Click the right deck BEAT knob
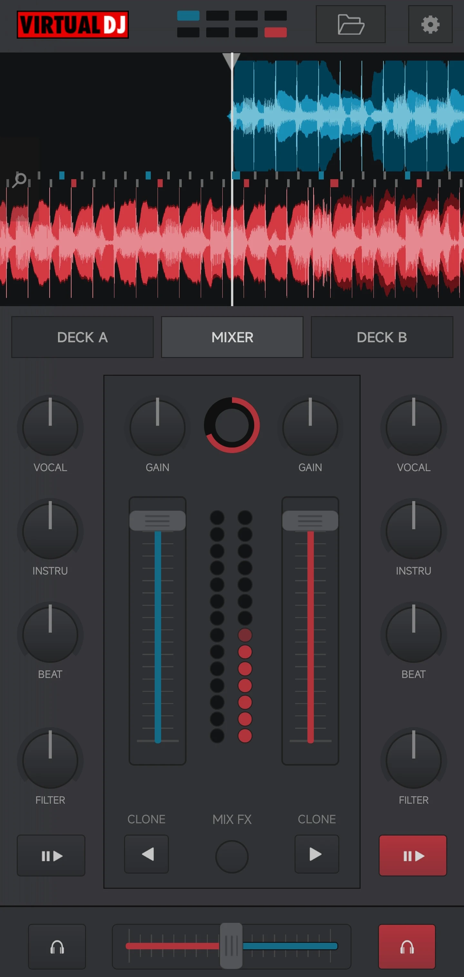464x977 pixels. pos(413,634)
